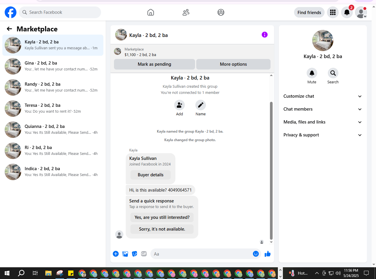The width and height of the screenshot is (376, 279).
Task: Open Teresa · 2 bd, 2 ba conversation
Action: click(53, 109)
